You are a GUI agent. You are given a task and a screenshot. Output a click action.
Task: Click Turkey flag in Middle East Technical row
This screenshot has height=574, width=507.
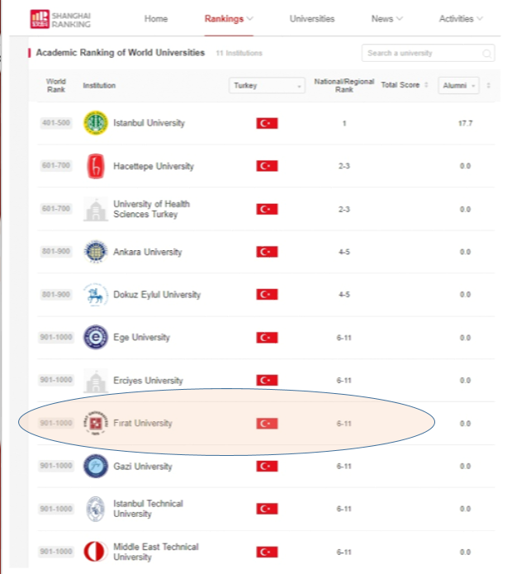(x=267, y=552)
